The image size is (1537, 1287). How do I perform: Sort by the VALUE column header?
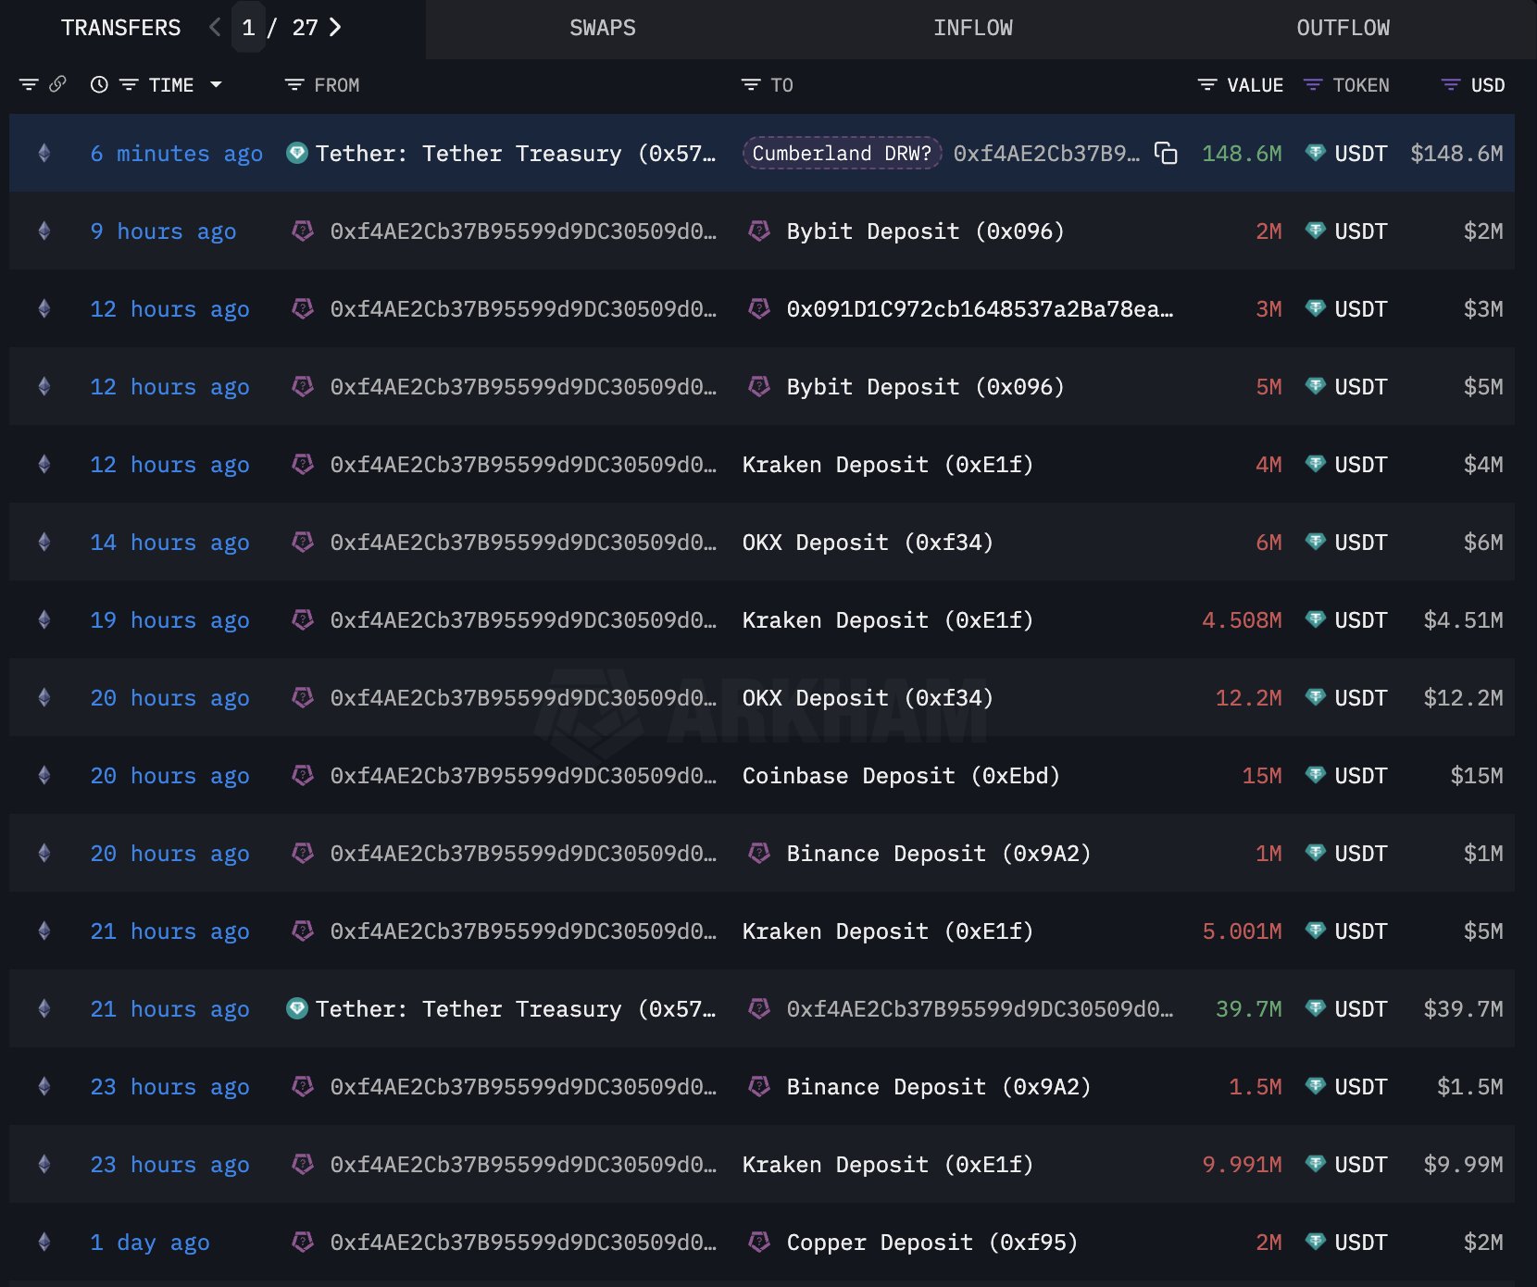pos(1255,85)
